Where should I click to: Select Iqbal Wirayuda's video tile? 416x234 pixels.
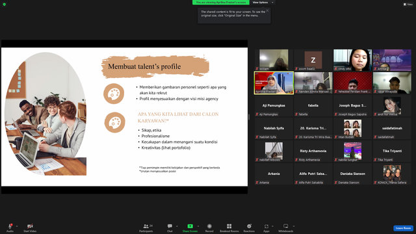click(x=392, y=83)
